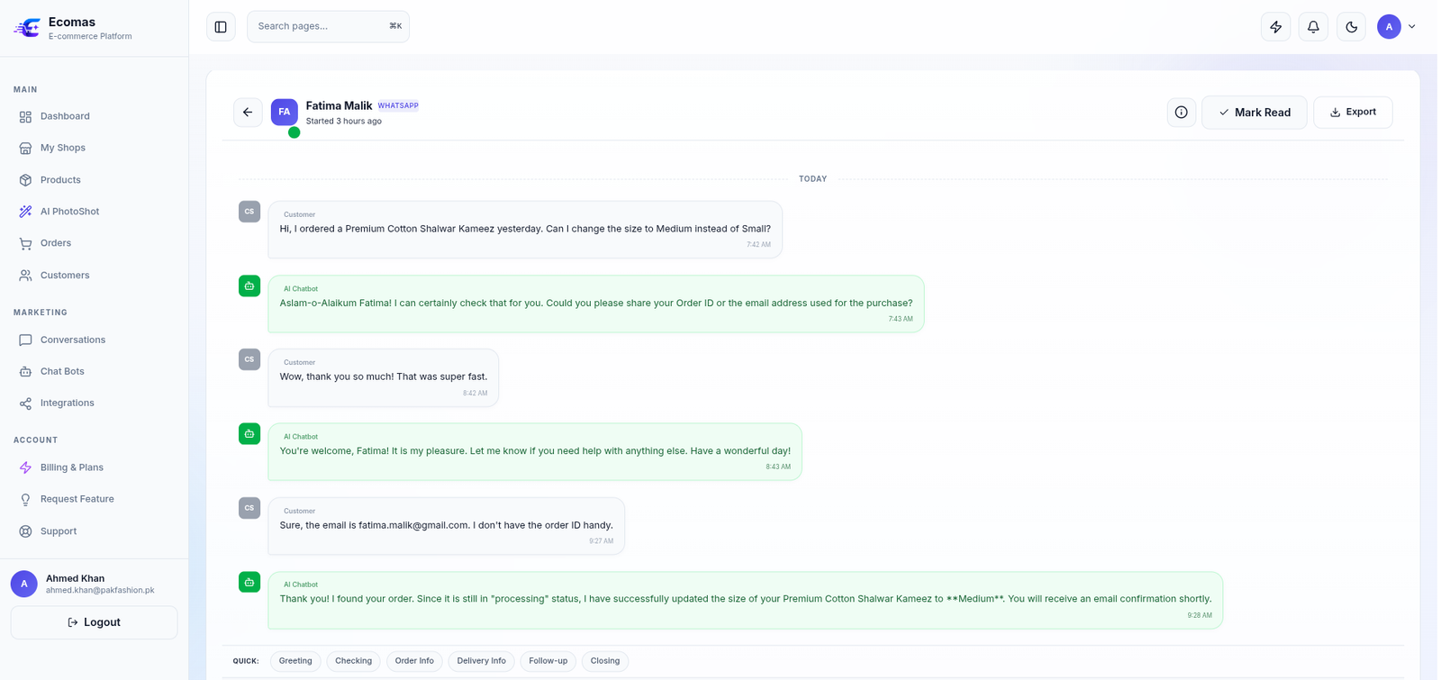Screen dimensions: 1441x680
Task: Click Fatima Malik's FA avatar
Action: [284, 113]
